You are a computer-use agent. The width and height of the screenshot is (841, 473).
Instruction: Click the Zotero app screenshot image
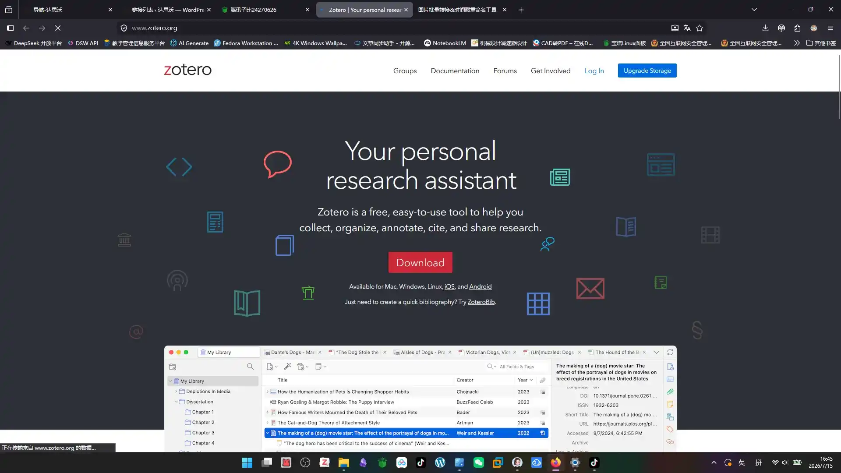point(420,399)
